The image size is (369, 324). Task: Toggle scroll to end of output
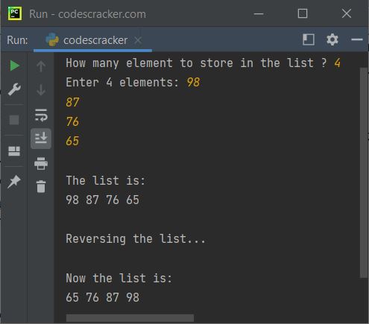coord(41,139)
